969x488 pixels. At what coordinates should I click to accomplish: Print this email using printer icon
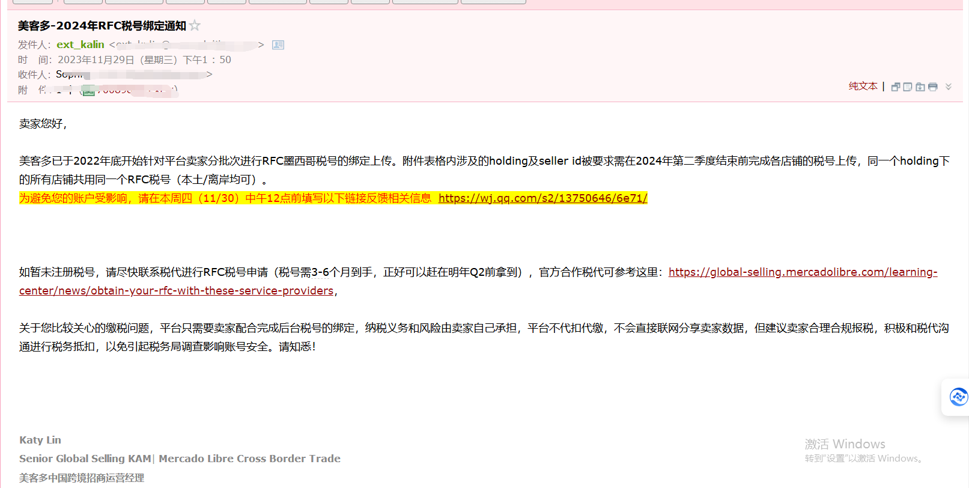pos(932,87)
